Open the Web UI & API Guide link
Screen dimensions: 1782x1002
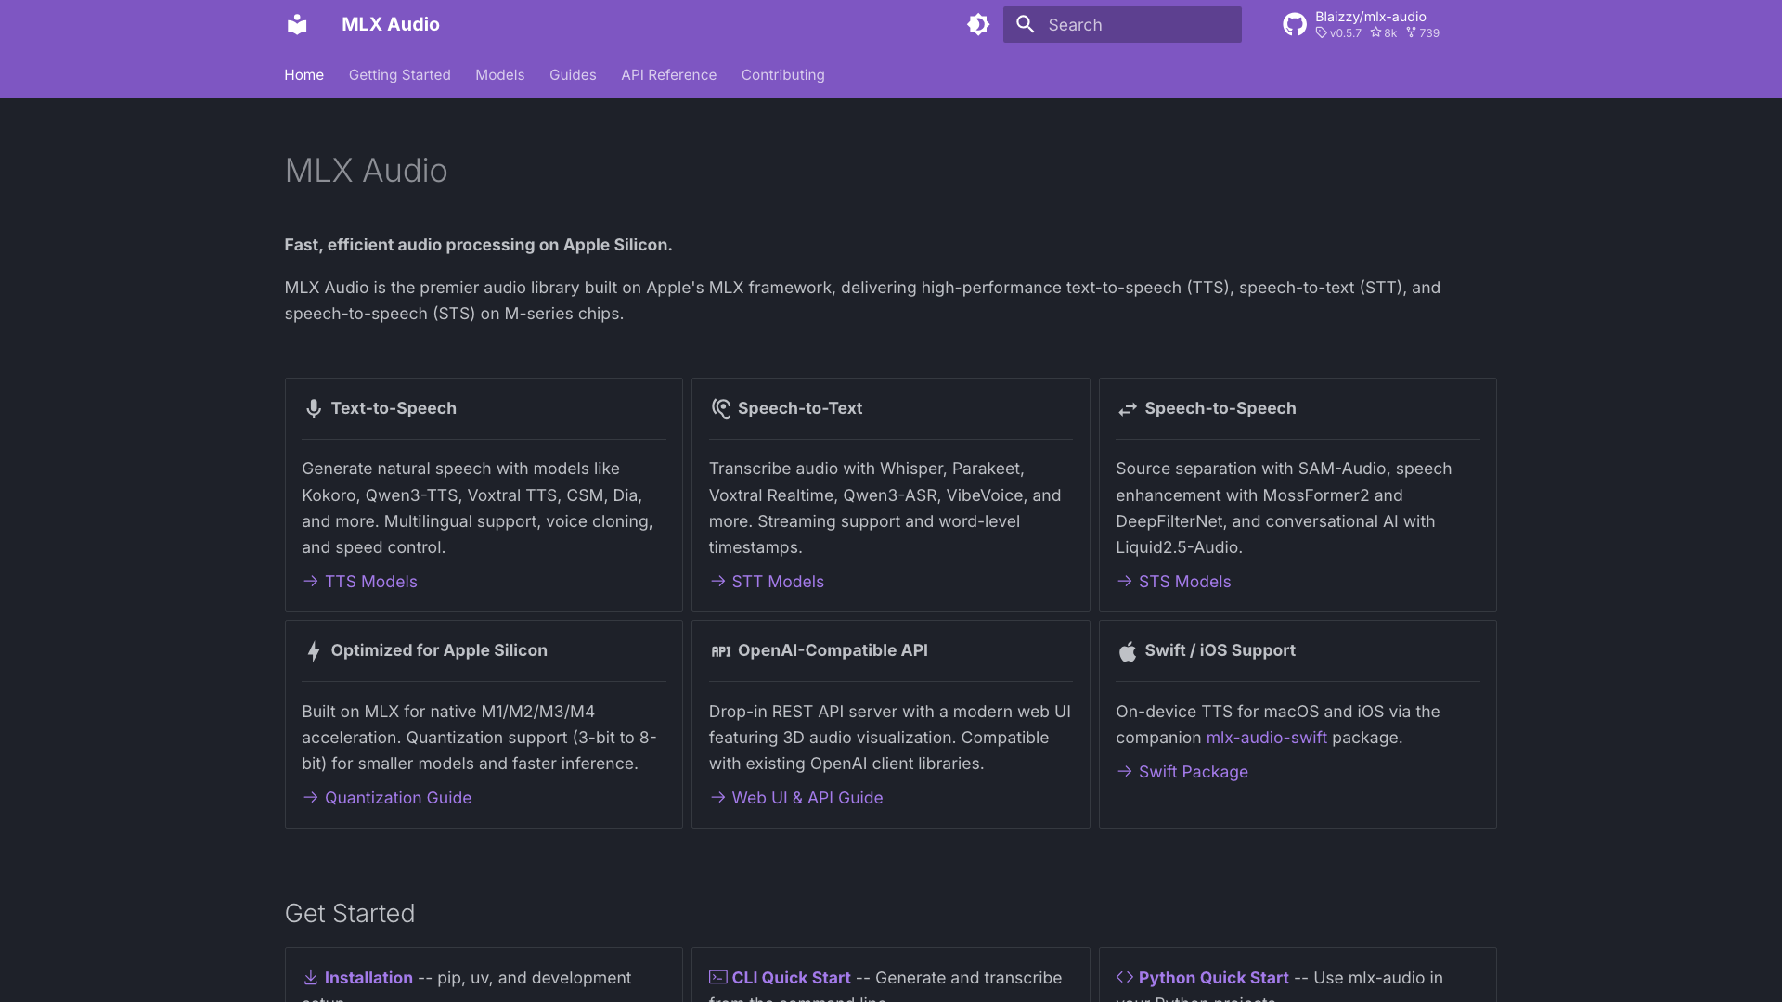pos(807,798)
